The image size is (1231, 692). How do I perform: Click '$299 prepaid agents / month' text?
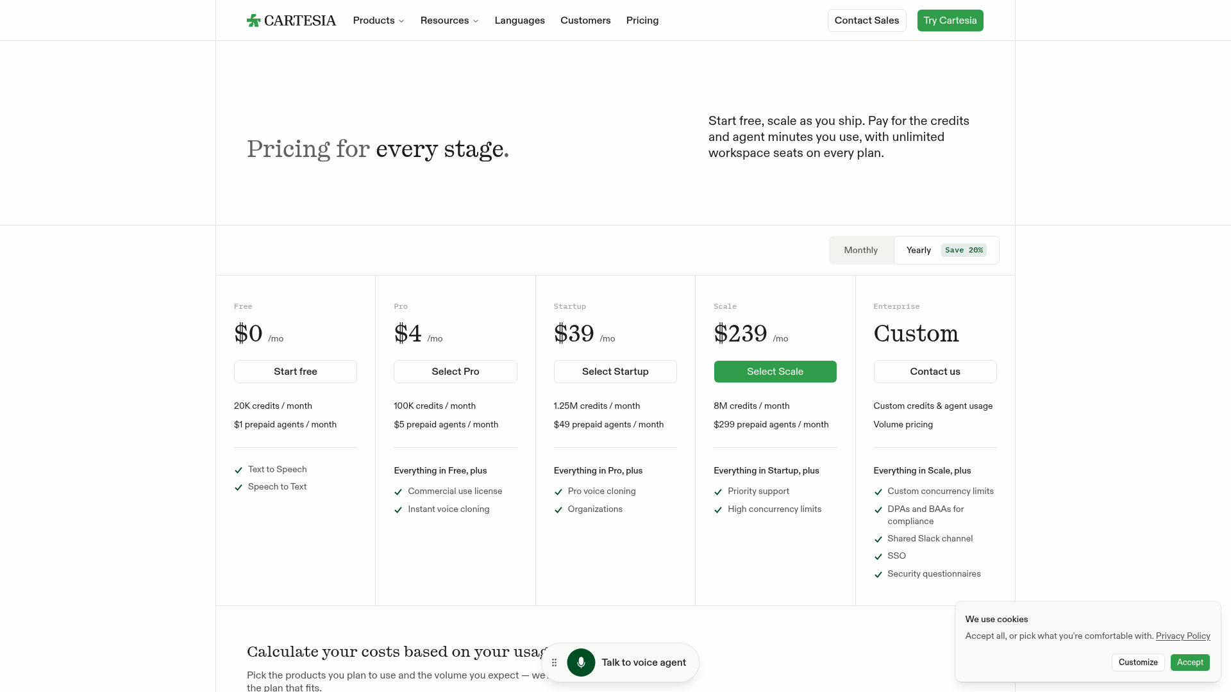point(771,425)
